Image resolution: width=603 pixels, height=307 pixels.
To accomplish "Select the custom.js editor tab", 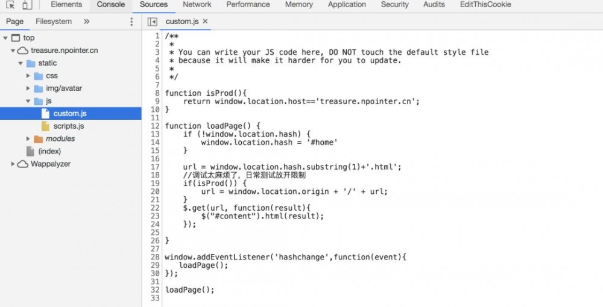I will click(182, 22).
